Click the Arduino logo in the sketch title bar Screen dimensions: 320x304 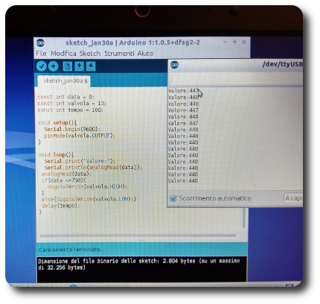40,42
